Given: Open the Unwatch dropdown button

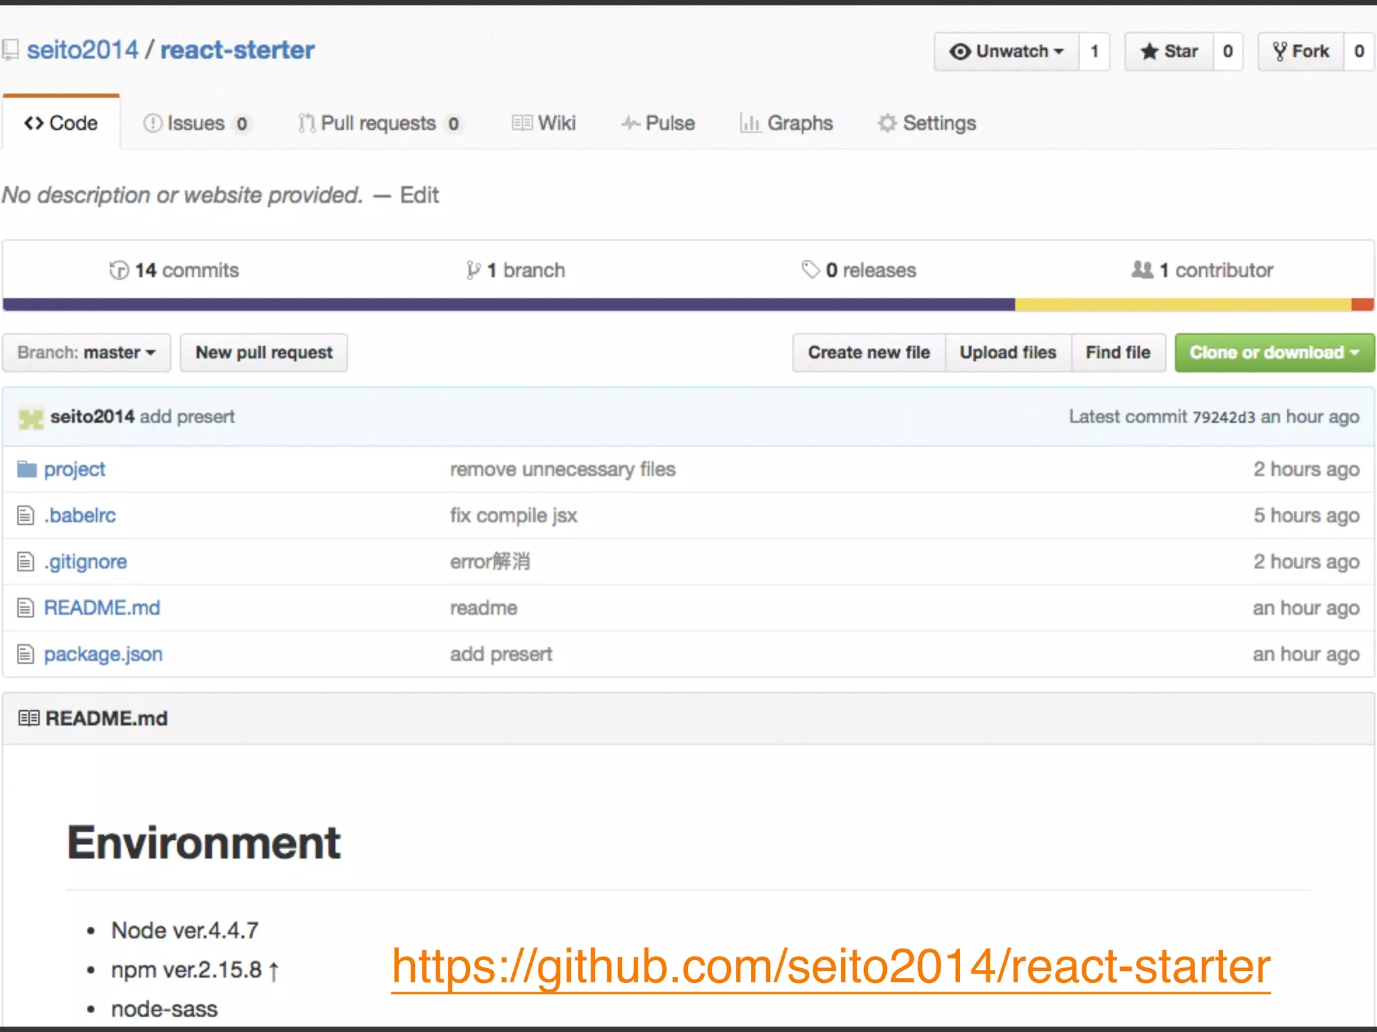Looking at the screenshot, I should tap(1007, 51).
